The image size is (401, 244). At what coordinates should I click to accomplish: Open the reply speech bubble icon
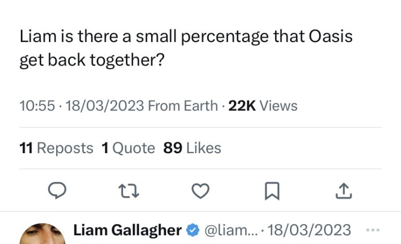click(57, 192)
